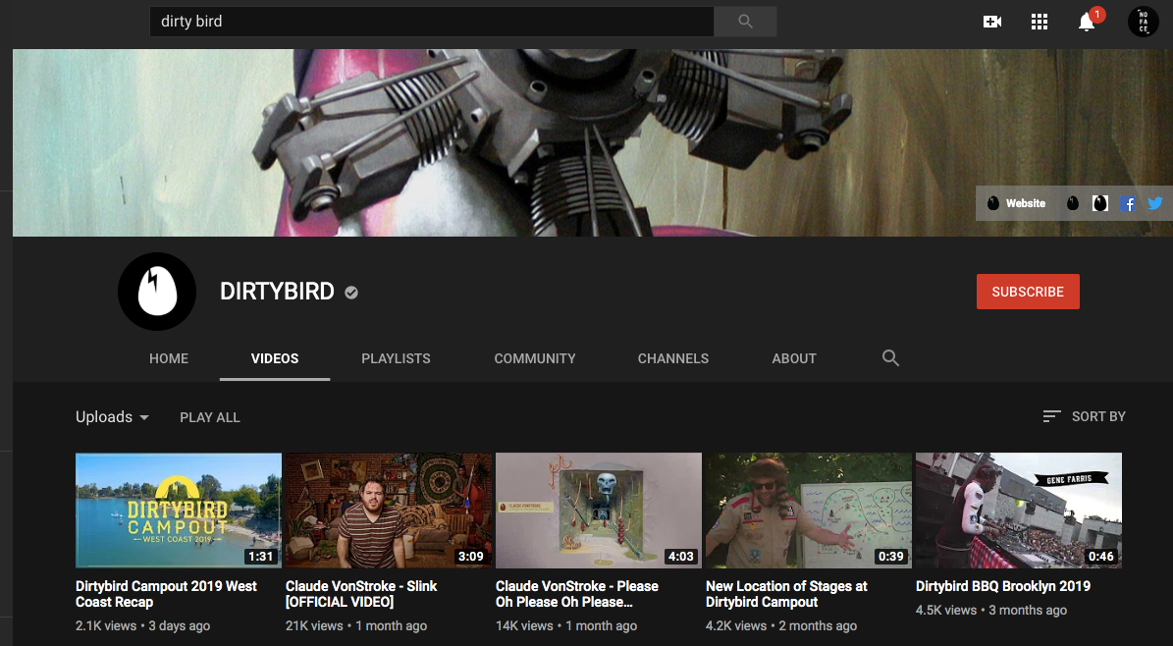
Task: Open the Facebook link in banner
Action: (x=1128, y=203)
